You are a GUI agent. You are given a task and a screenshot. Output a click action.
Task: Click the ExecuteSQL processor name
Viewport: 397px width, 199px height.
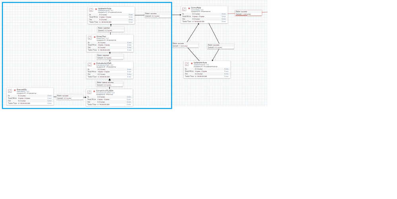pos(22,90)
